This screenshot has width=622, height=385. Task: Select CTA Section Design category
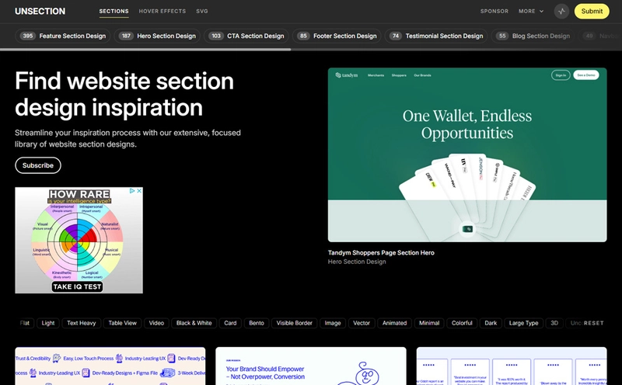246,36
